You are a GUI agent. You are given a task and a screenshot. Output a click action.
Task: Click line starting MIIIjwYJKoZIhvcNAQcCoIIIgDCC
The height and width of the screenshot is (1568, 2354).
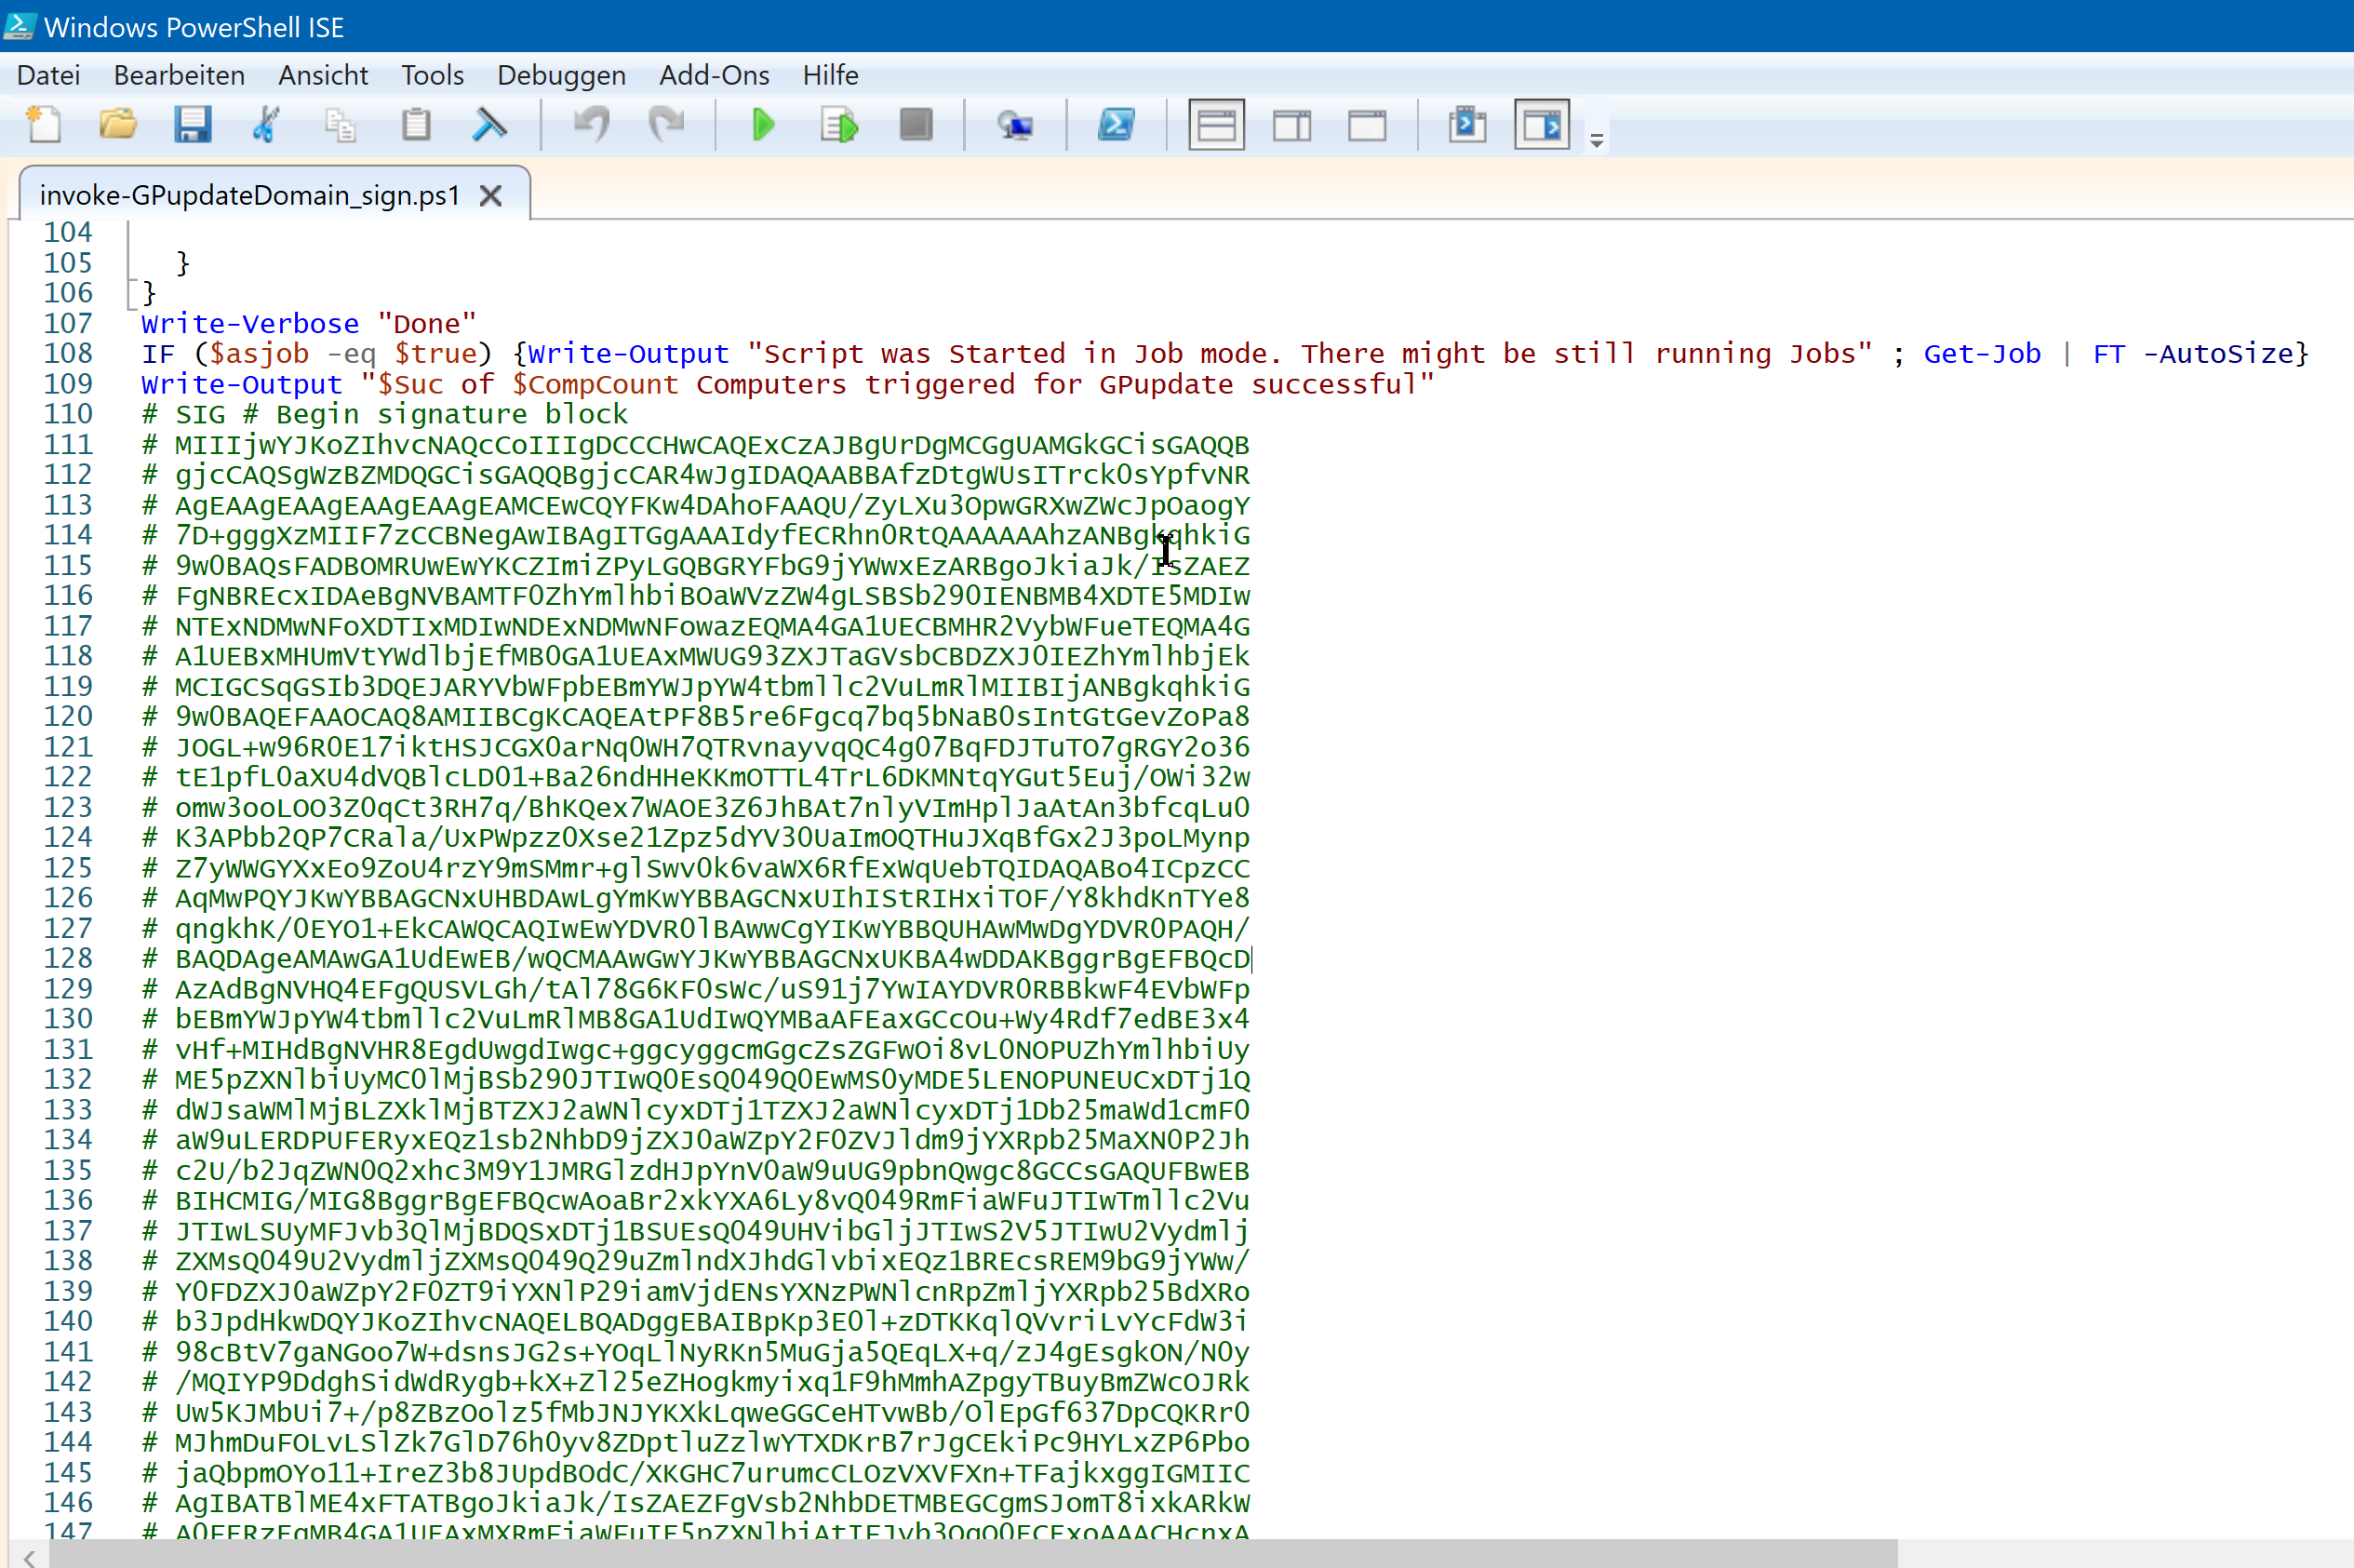[x=696, y=445]
